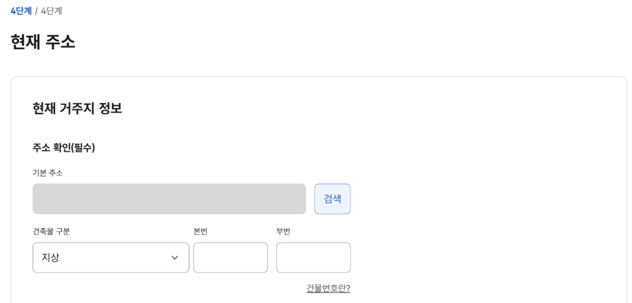Open the 건축물 구분 dropdown

[x=110, y=257]
